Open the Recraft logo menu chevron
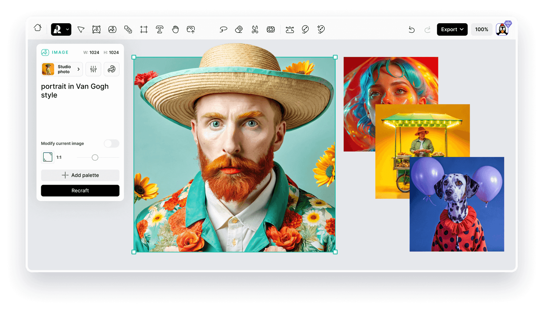 pos(67,29)
